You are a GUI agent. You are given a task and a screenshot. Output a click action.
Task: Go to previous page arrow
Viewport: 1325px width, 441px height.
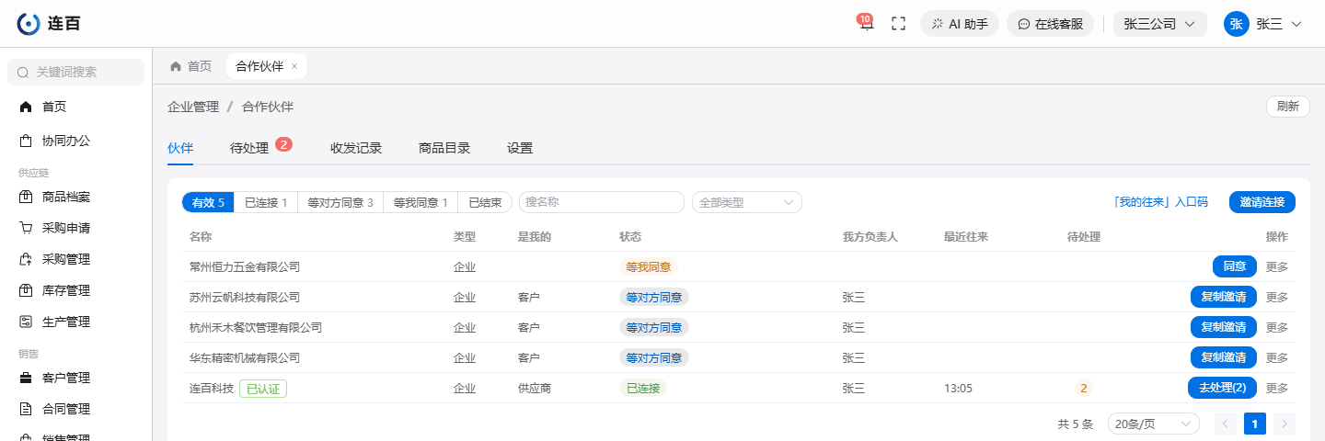point(1226,424)
